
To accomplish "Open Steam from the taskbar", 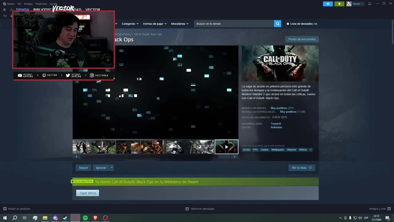I will click(x=65, y=218).
